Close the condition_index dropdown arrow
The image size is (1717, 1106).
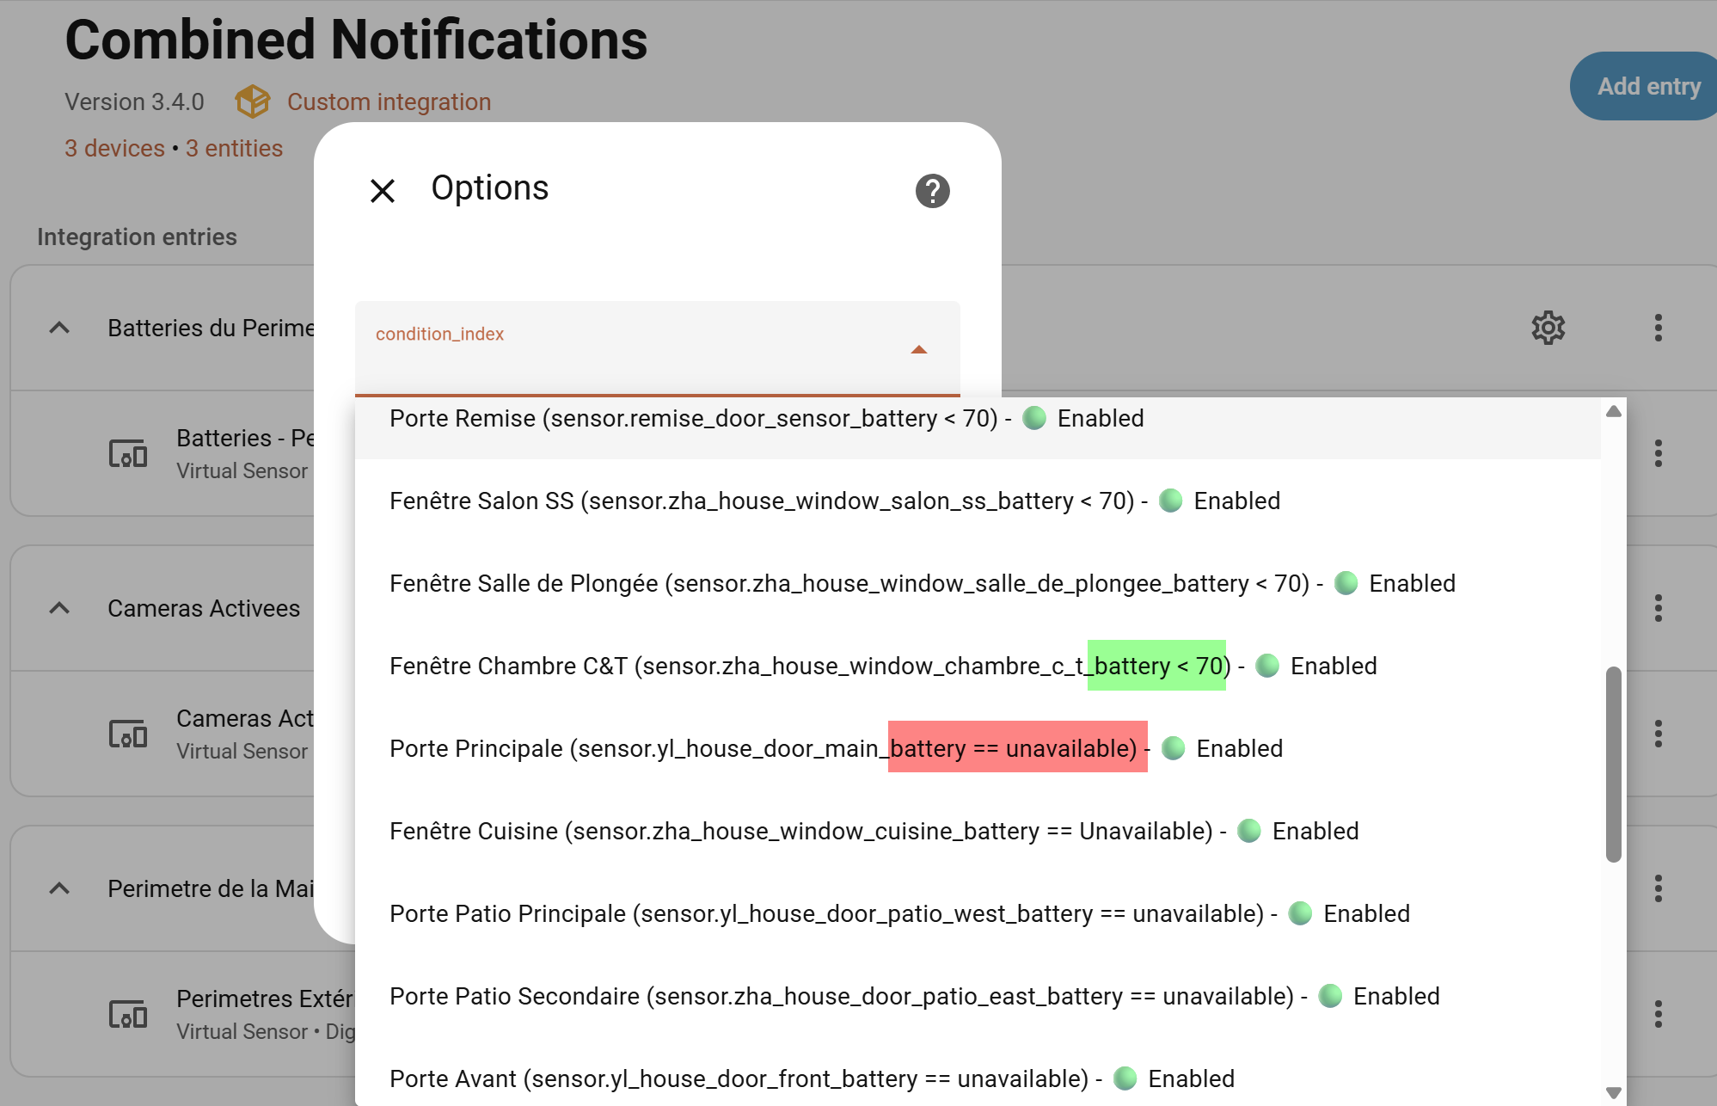point(918,349)
